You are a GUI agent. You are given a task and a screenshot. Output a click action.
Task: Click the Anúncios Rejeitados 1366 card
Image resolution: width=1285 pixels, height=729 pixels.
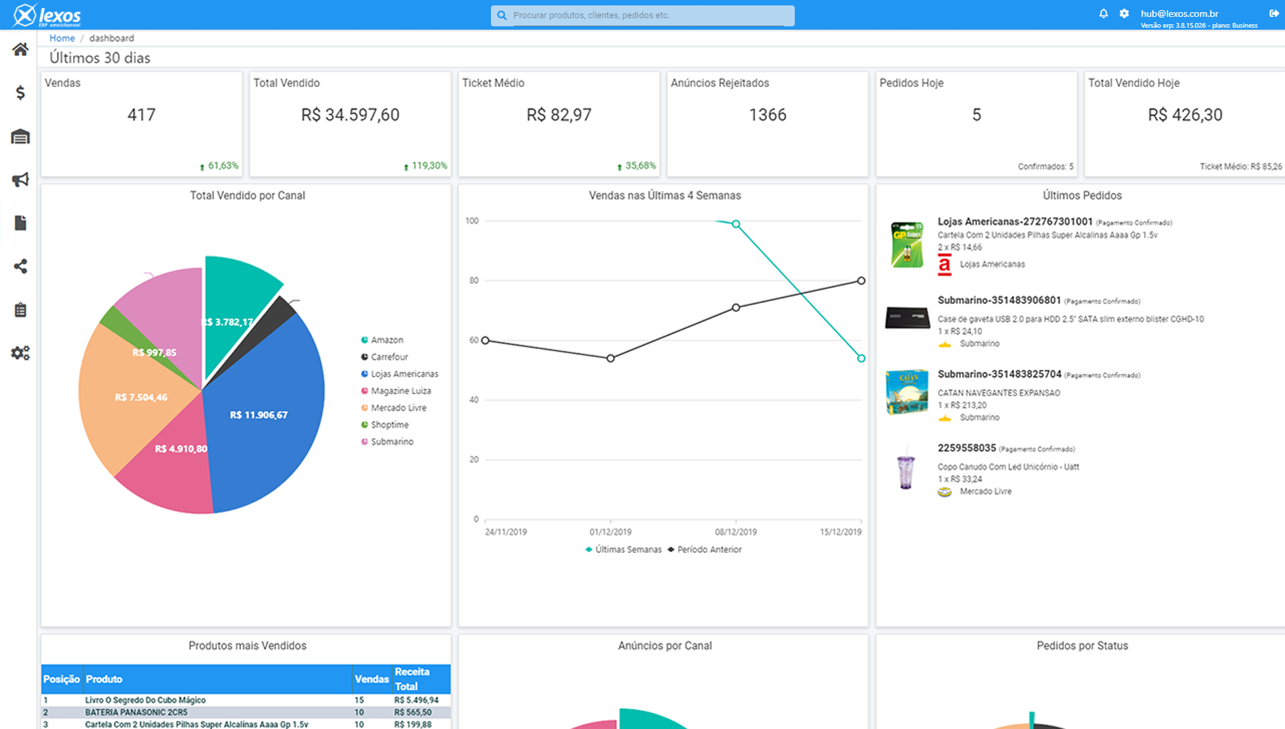768,124
